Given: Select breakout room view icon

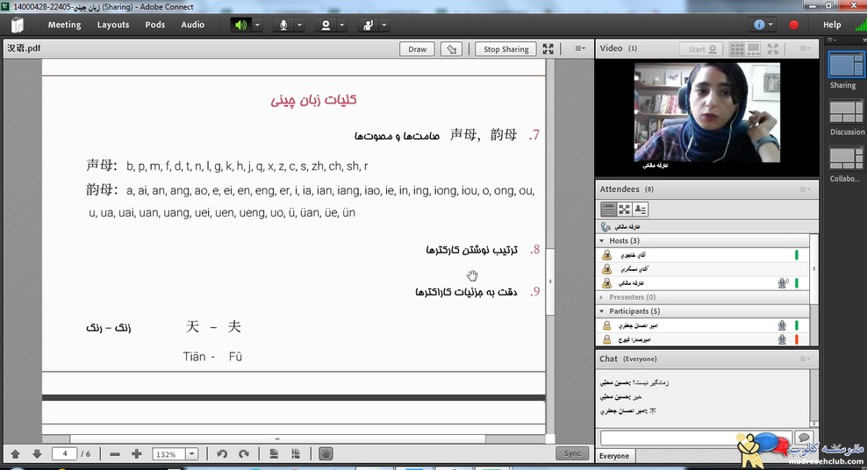Looking at the screenshot, I should pos(624,210).
